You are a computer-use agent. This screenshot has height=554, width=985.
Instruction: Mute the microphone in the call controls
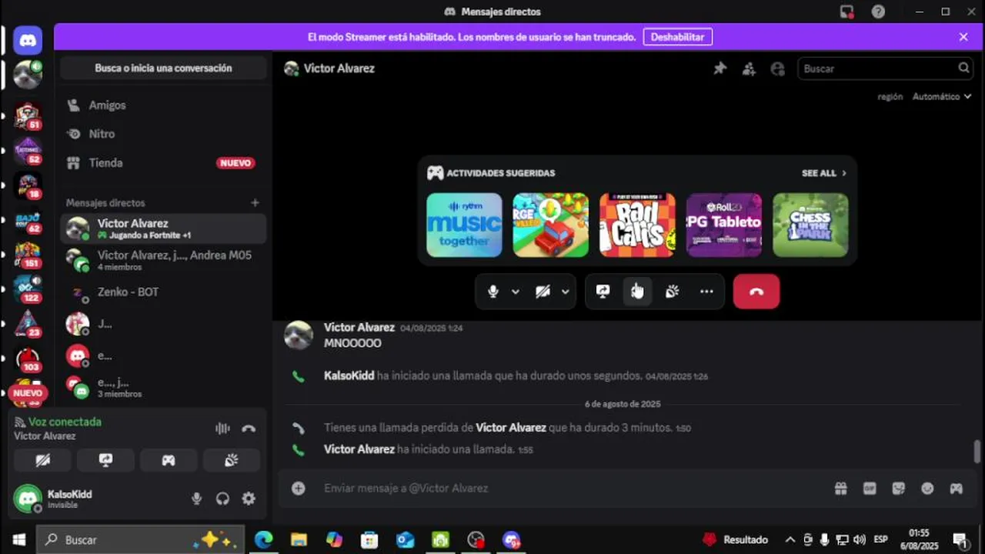tap(493, 292)
